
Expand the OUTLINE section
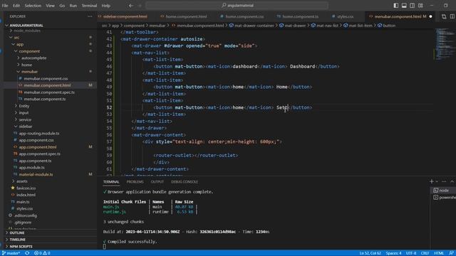[17, 233]
